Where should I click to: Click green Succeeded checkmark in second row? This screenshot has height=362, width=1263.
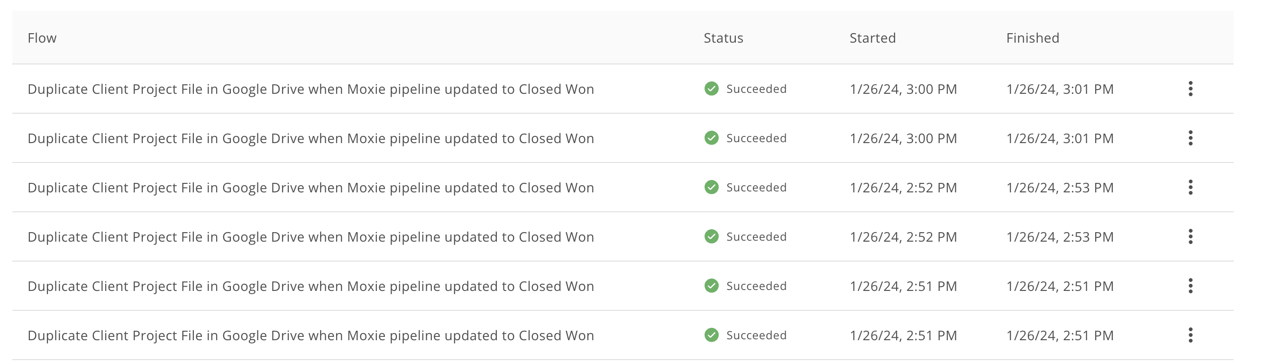click(x=712, y=138)
